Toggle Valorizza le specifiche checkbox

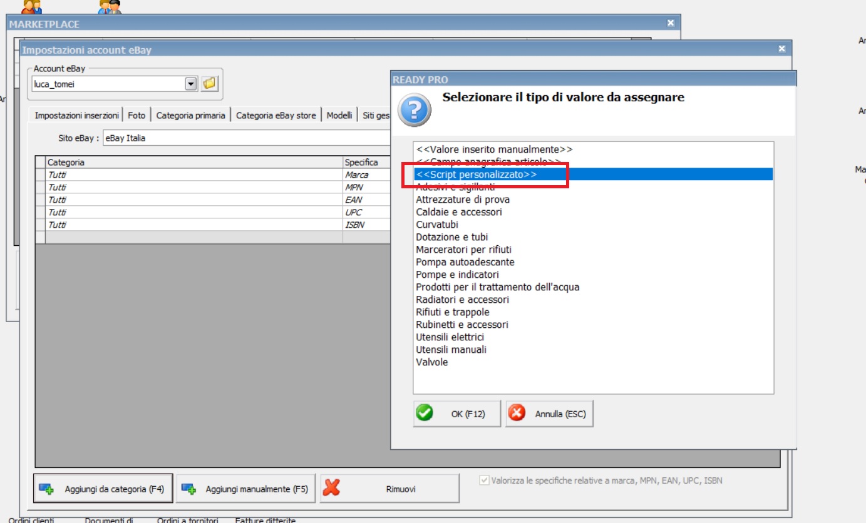[484, 480]
